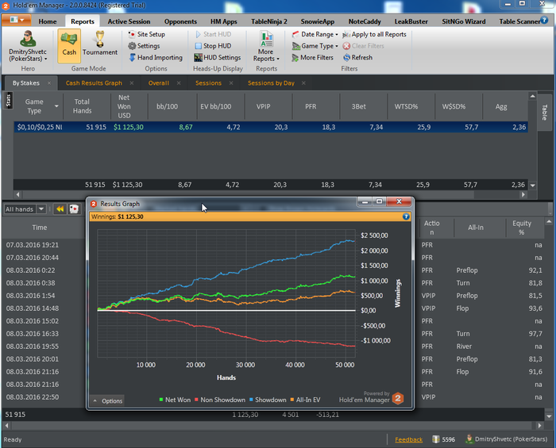Open the NoteCaddy tab

click(x=365, y=21)
